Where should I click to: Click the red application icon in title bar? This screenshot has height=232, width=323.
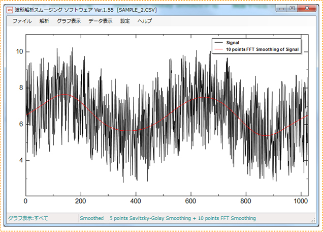tap(10, 10)
